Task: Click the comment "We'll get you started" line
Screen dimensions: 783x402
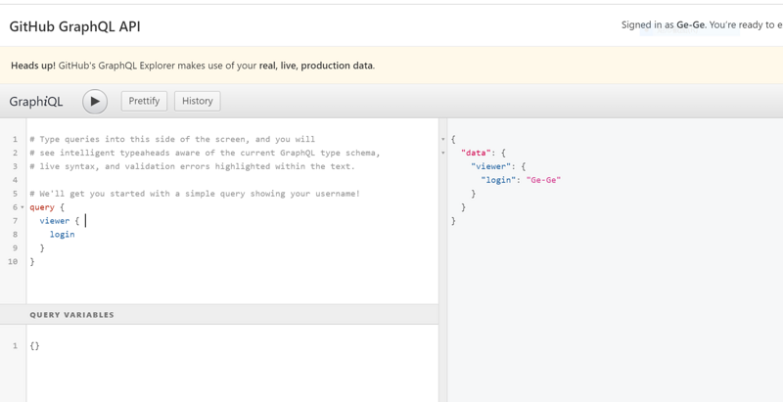Action: (195, 194)
